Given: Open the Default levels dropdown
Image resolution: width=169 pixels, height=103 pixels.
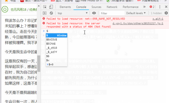Looking at the screenshot, I should point(136,13).
